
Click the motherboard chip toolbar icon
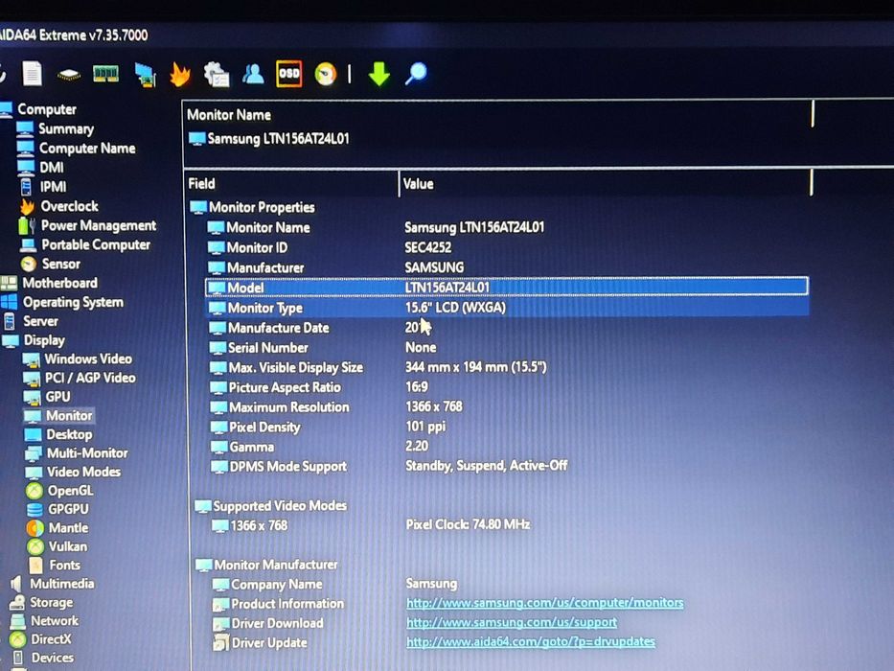(68, 75)
